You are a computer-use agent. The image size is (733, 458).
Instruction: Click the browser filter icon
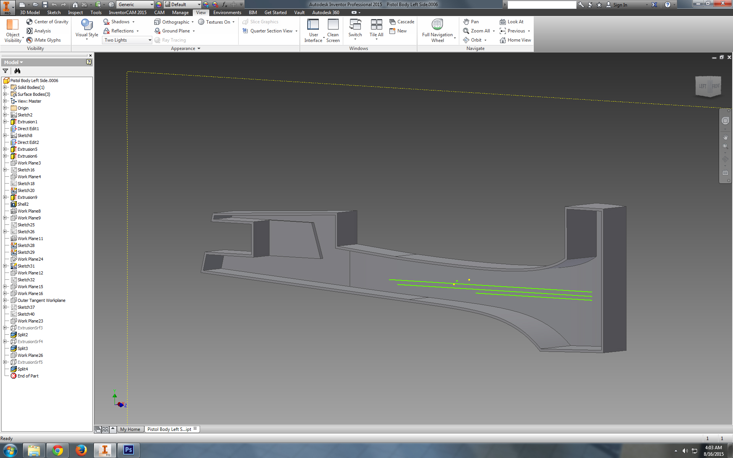(5, 71)
